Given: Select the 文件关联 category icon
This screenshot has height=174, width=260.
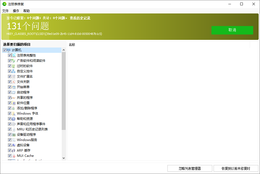Looking at the screenshot, I should (13, 82).
